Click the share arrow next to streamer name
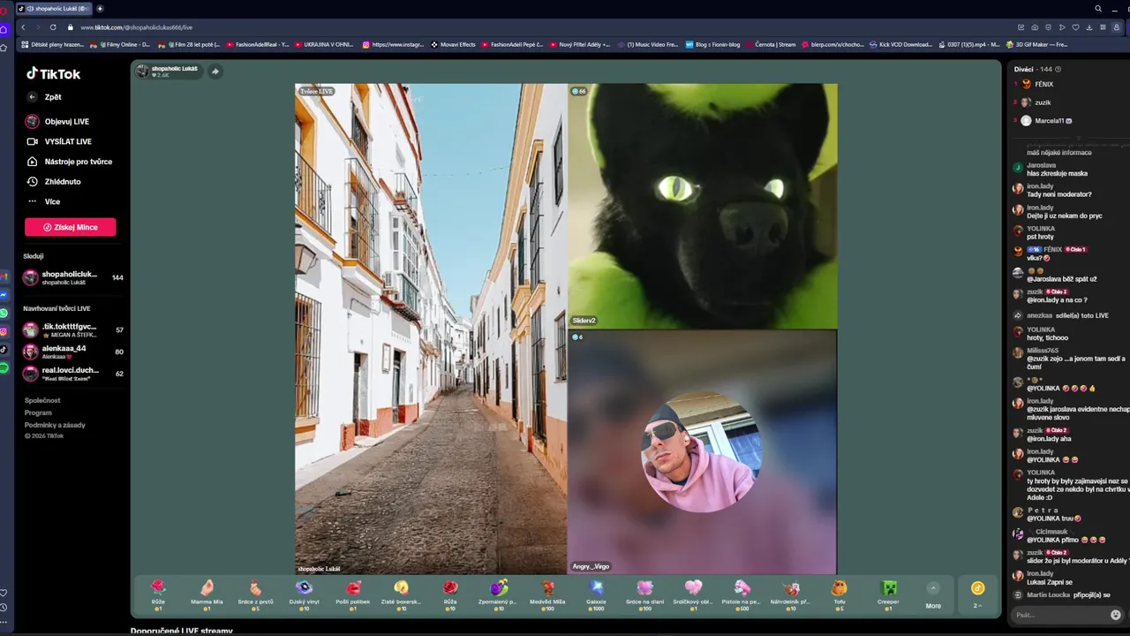1130x636 pixels. point(215,72)
